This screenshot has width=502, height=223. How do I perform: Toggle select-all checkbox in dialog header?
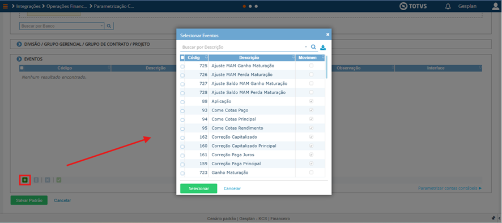click(x=182, y=58)
